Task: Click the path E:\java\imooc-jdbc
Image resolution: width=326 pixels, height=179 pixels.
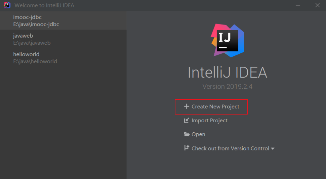Action: click(36, 24)
